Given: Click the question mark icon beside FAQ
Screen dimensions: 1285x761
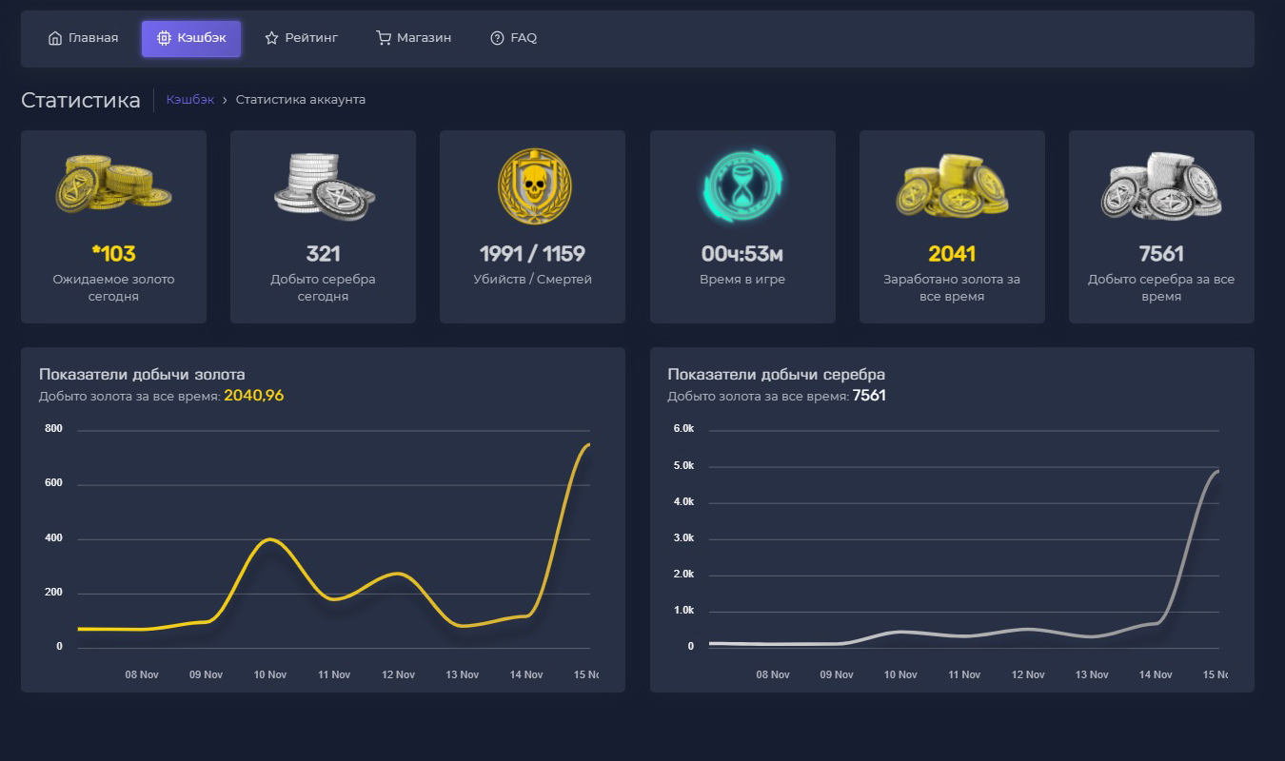Looking at the screenshot, I should (x=497, y=38).
